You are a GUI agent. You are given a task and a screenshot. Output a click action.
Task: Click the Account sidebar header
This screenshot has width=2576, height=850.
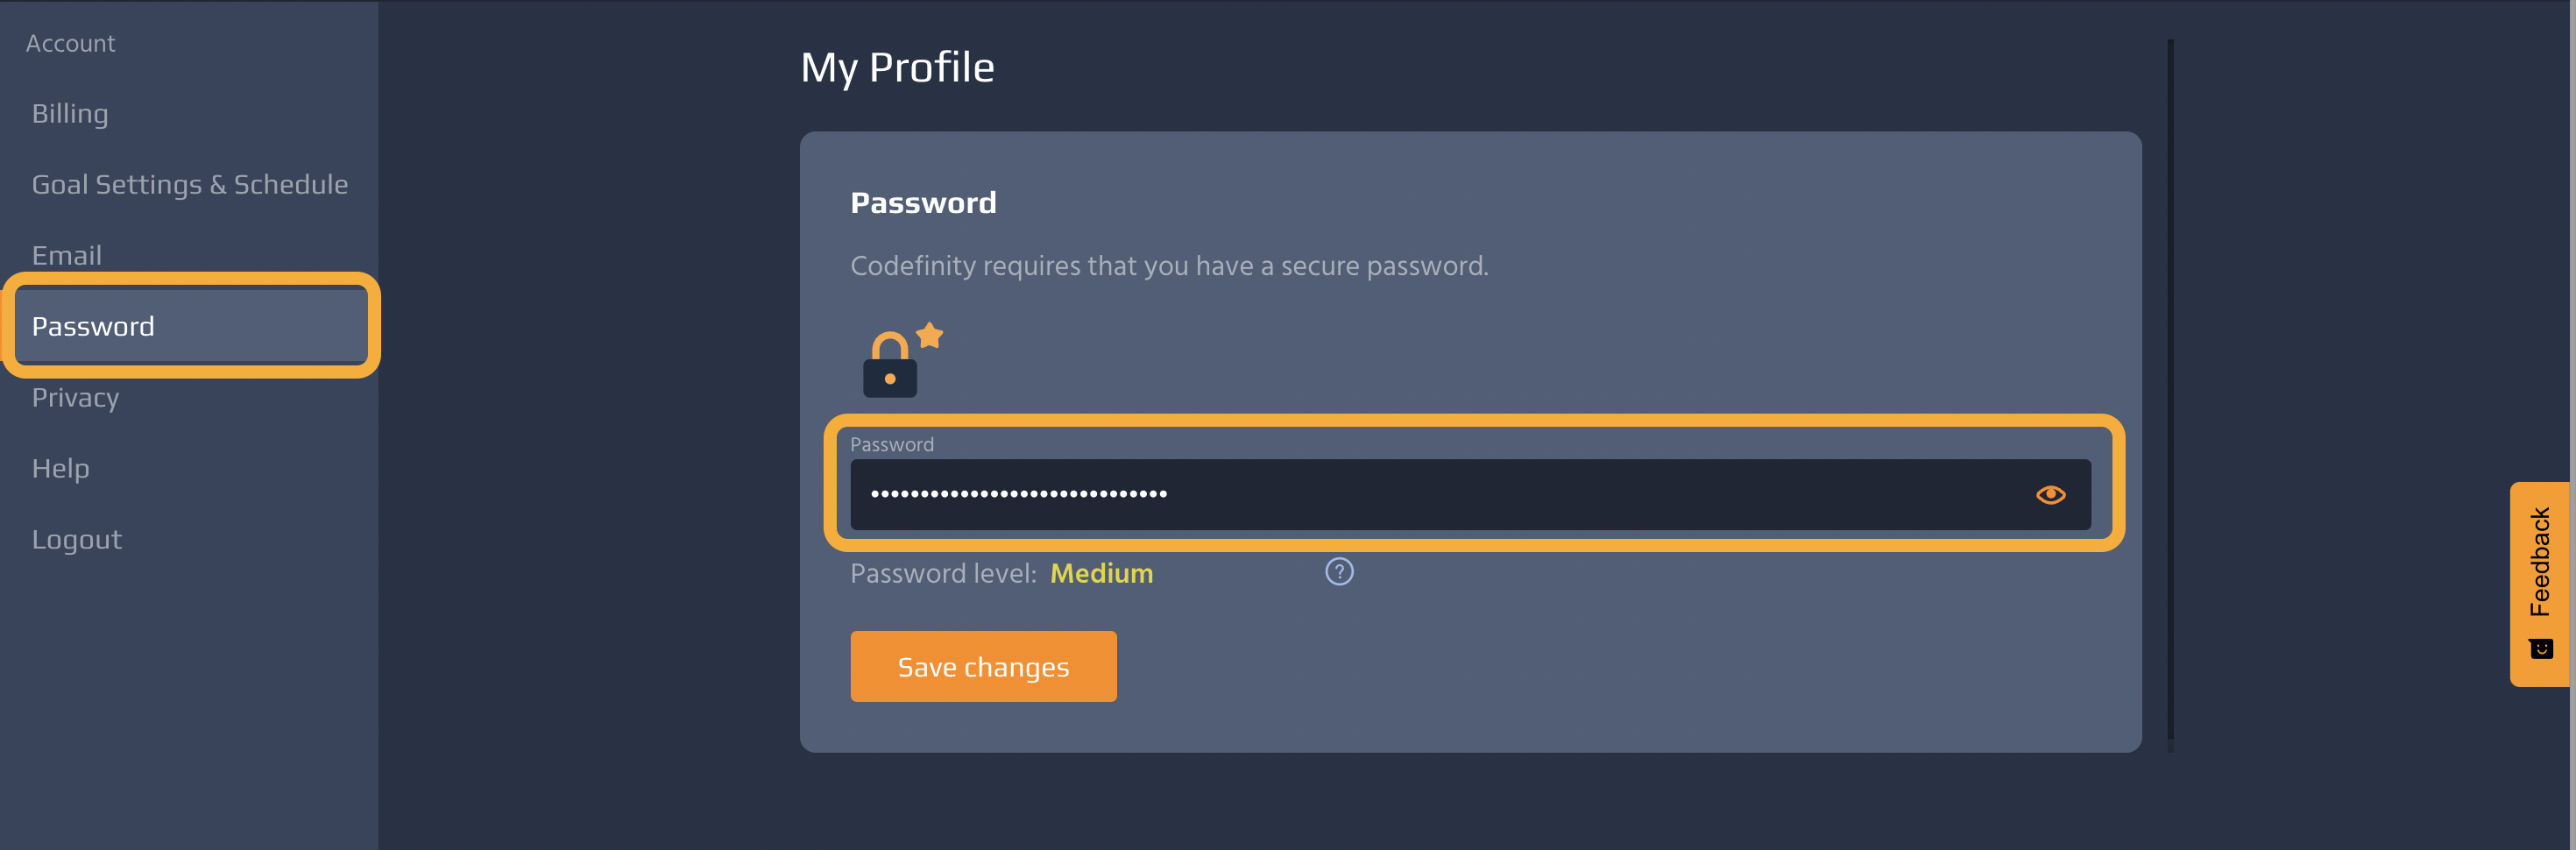pos(70,44)
